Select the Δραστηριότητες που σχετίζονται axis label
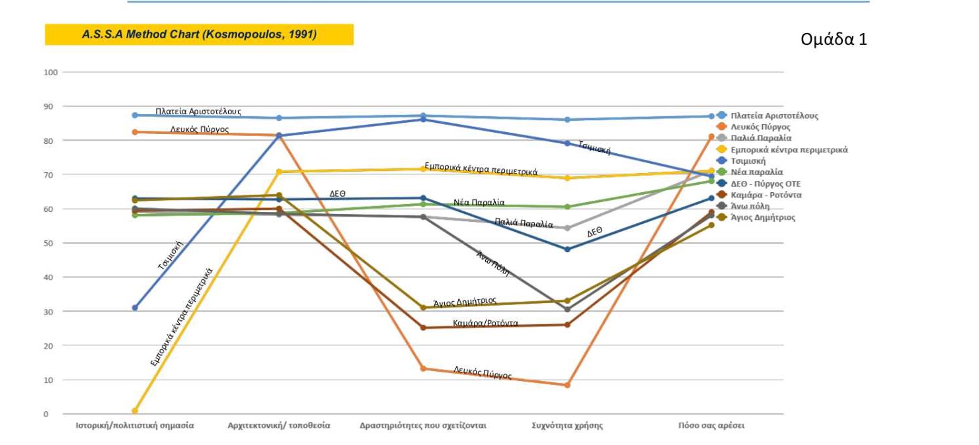The width and height of the screenshot is (979, 445). tap(423, 426)
